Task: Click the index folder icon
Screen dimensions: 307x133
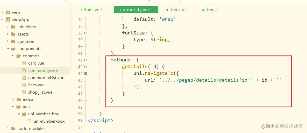Action: click(19, 100)
